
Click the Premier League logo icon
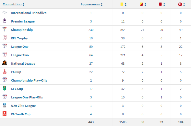(5, 21)
